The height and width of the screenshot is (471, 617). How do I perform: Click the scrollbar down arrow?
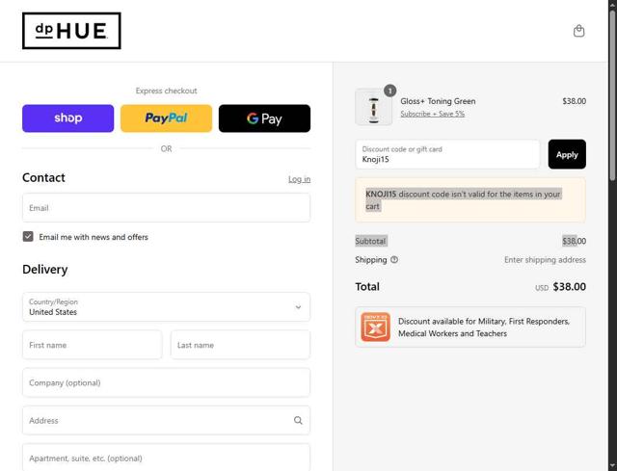pyautogui.click(x=612, y=467)
